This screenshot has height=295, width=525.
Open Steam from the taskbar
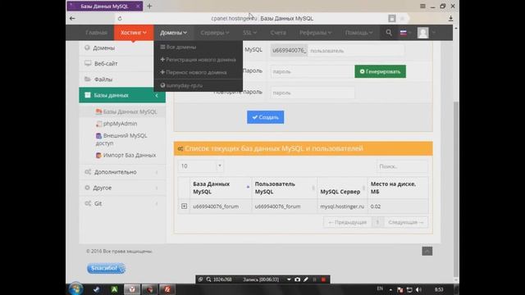click(97, 289)
